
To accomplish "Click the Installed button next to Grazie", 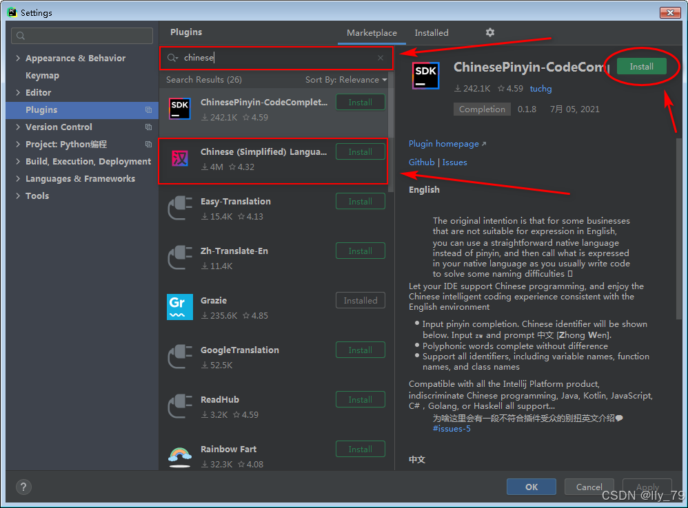I will click(361, 300).
